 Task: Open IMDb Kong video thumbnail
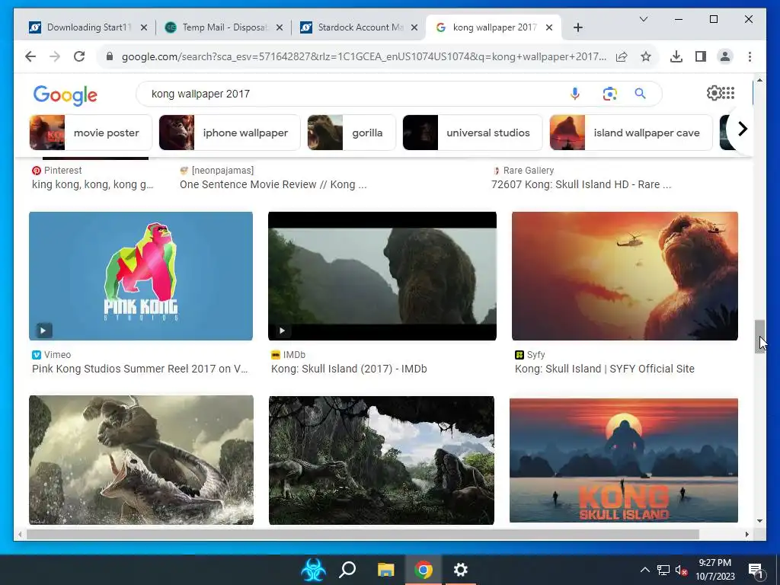pos(382,276)
